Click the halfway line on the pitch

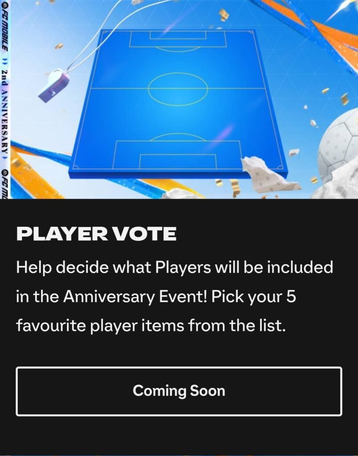tap(178, 88)
